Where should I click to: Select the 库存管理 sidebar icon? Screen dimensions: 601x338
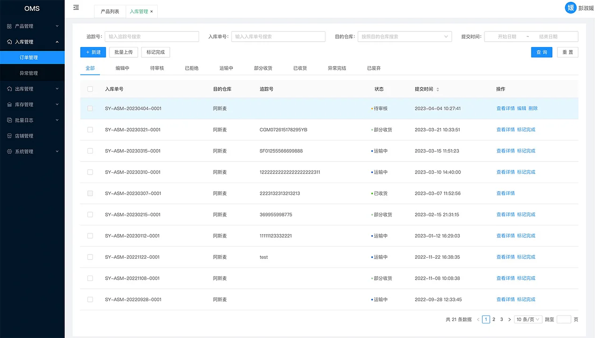(10, 104)
